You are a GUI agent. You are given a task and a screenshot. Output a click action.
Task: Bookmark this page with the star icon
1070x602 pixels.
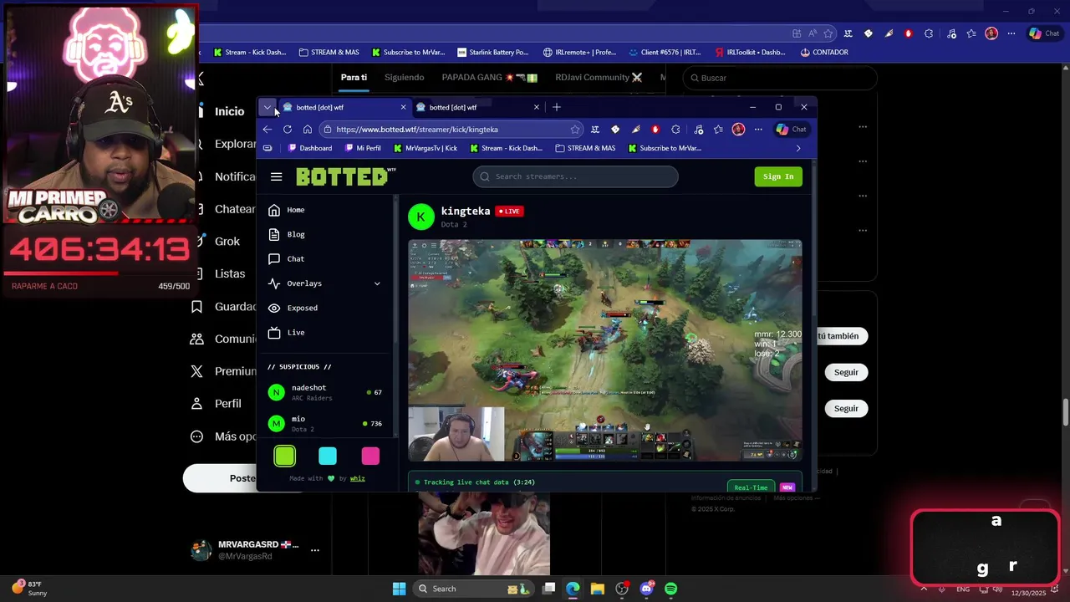coord(575,130)
